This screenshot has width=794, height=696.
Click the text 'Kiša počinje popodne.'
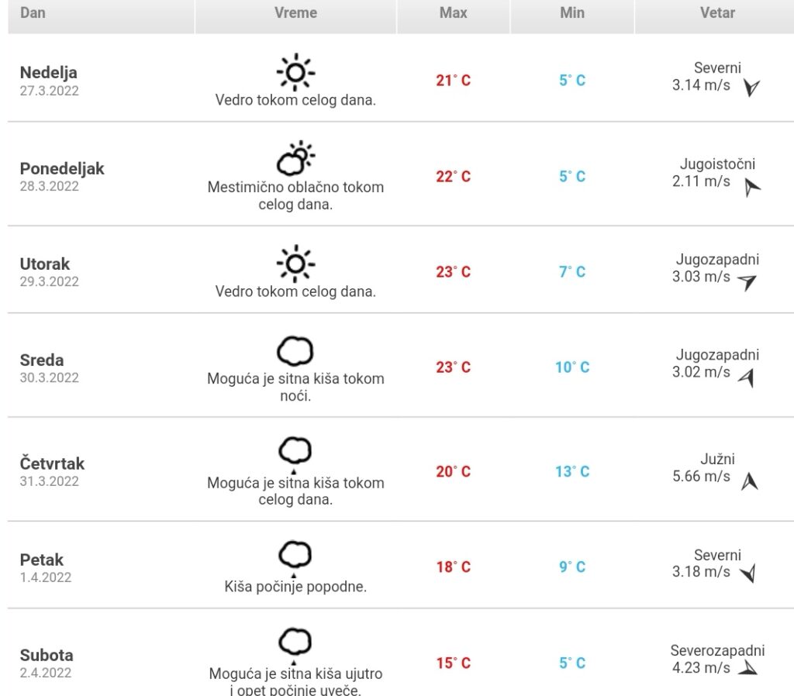295,587
